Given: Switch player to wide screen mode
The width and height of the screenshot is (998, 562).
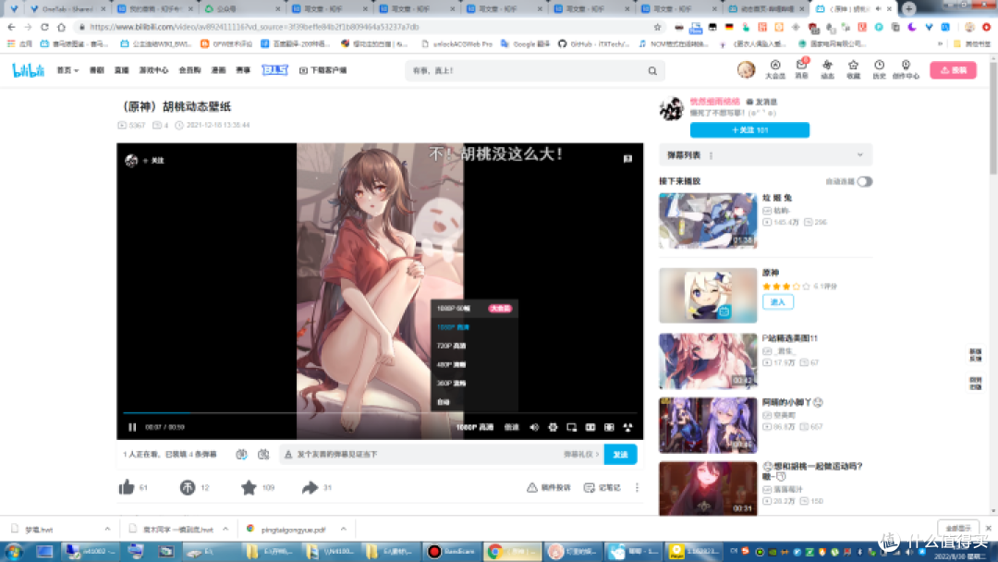Looking at the screenshot, I should click(x=590, y=427).
